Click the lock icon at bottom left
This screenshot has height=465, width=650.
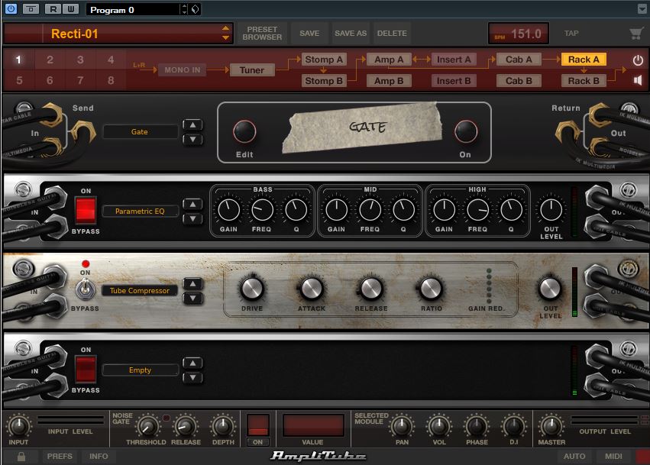pos(21,457)
